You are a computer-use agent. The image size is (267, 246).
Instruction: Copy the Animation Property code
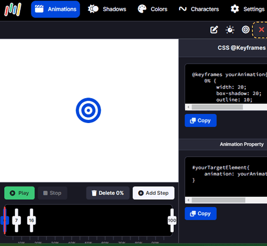tap(201, 213)
